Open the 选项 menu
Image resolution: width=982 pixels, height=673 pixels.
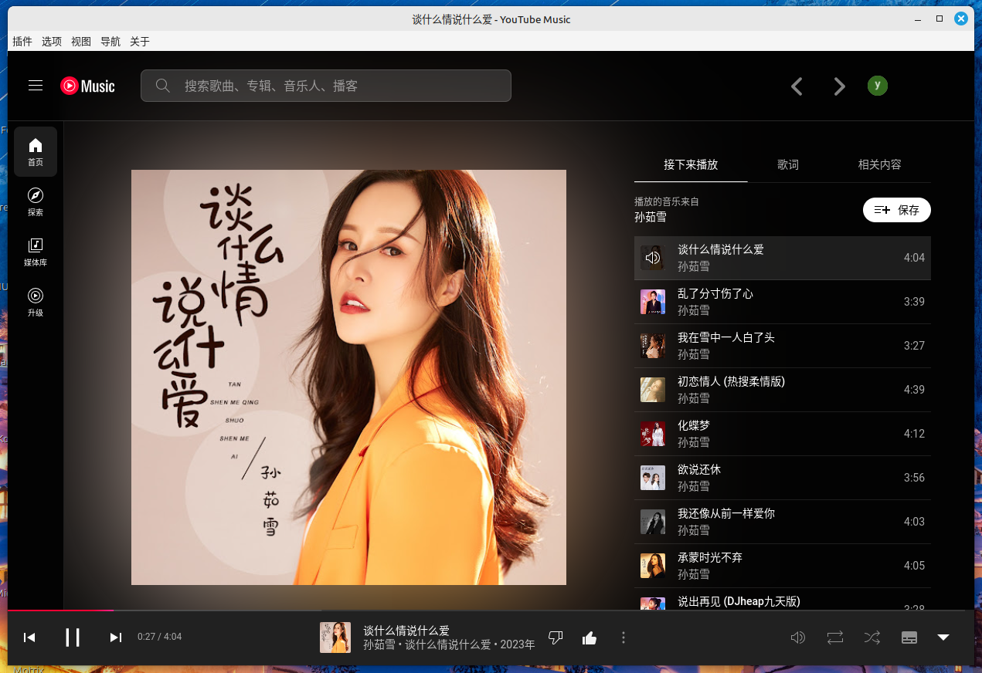52,42
